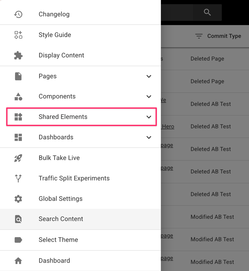Click the Style Guide shapes icon
This screenshot has height=271, width=249.
click(18, 35)
